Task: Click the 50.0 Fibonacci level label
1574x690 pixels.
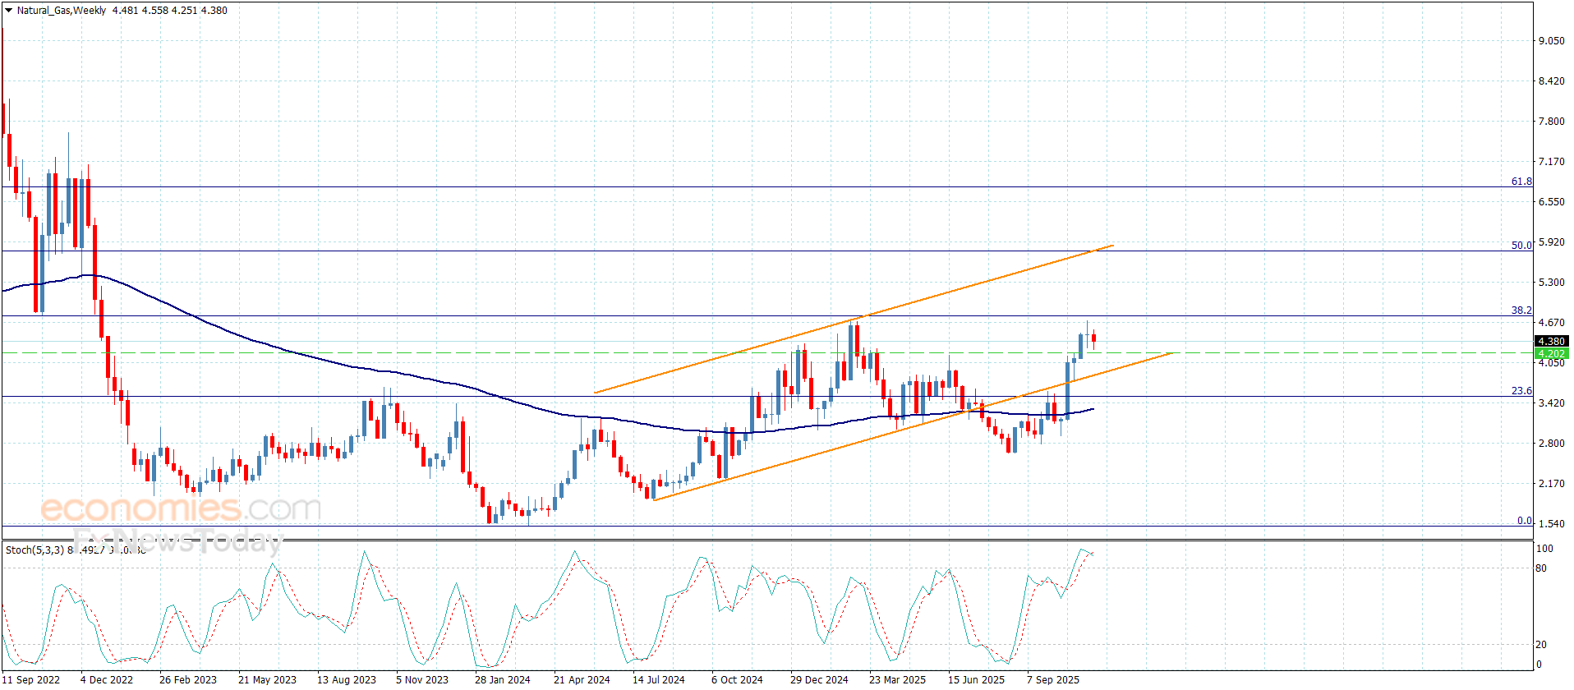Action: (x=1521, y=245)
